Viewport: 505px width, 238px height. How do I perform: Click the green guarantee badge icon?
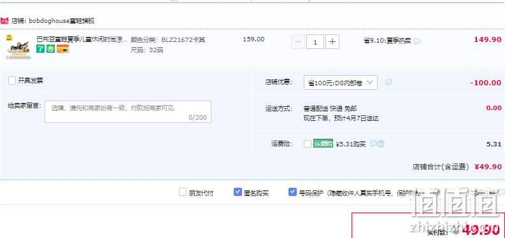point(50,49)
